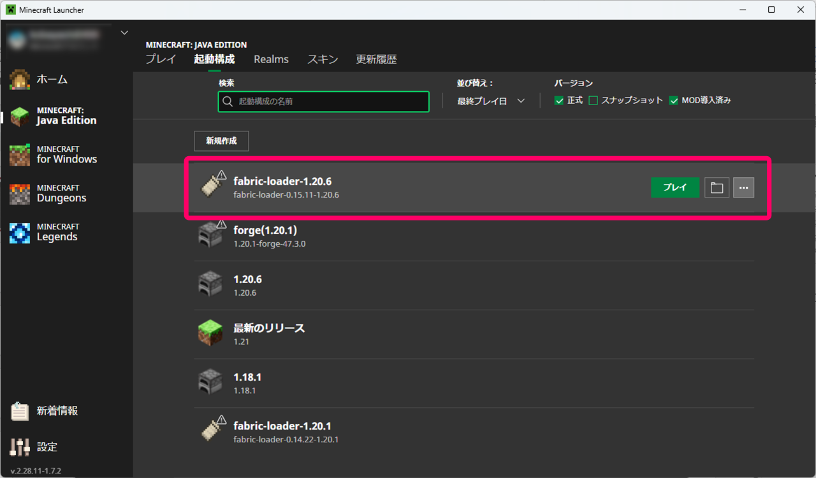
Task: Click warning triangle on fabric-loader-1.20.1
Action: tap(221, 420)
